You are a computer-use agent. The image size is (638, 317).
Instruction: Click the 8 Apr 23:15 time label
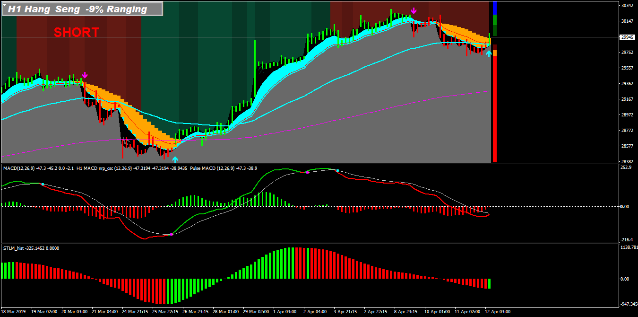coord(405,312)
